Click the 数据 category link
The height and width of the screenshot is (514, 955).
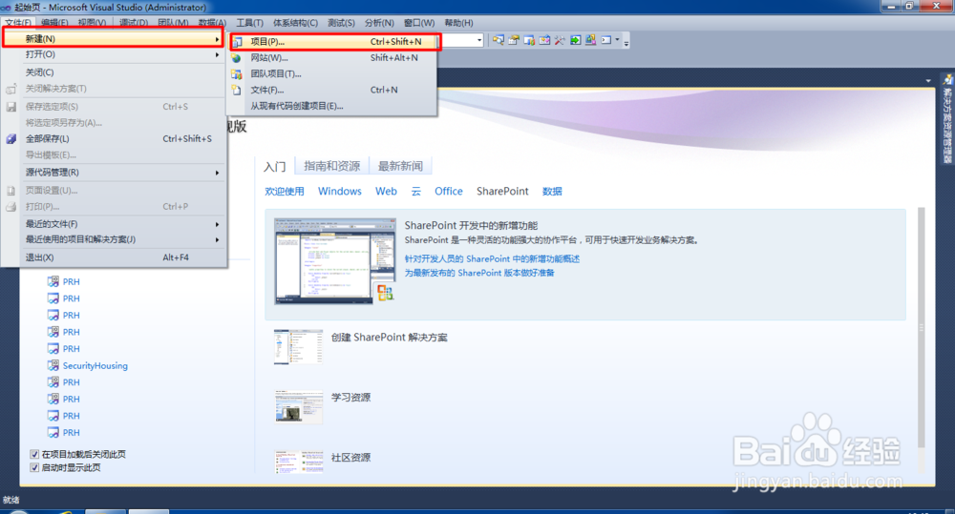pos(552,191)
